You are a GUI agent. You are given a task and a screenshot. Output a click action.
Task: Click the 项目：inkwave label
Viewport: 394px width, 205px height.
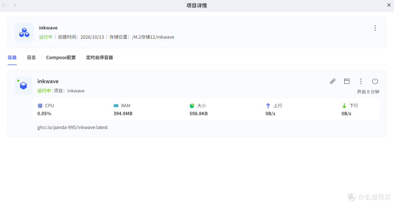point(69,91)
